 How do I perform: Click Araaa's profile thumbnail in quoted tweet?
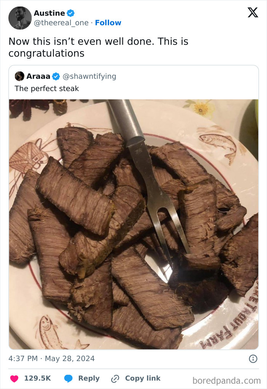(19, 76)
